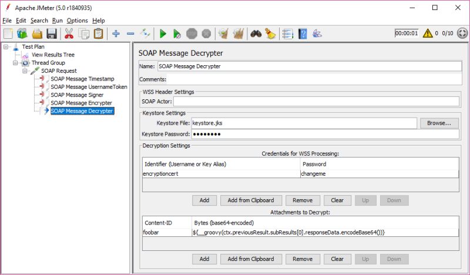Click the Reset Search brush icon
The height and width of the screenshot is (275, 470).
point(270,33)
